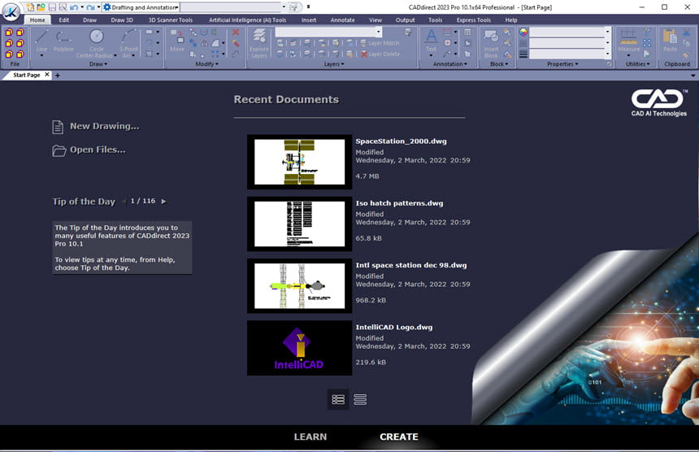Click the New file icon in quick access toolbar
The height and width of the screenshot is (452, 699).
pos(30,7)
